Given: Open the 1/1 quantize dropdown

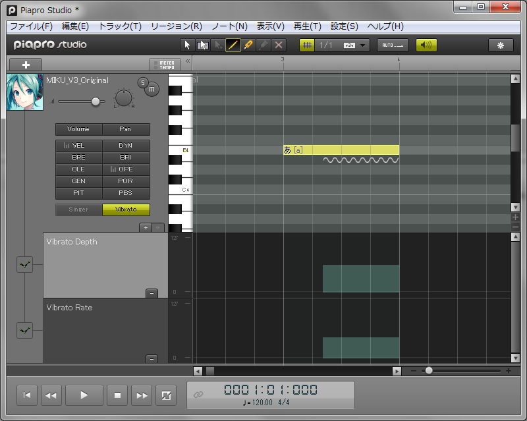Looking at the screenshot, I should click(342, 45).
